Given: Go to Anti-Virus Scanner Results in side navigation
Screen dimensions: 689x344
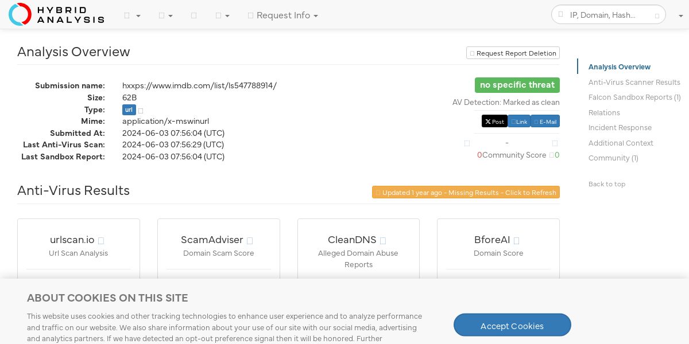Looking at the screenshot, I should [634, 83].
